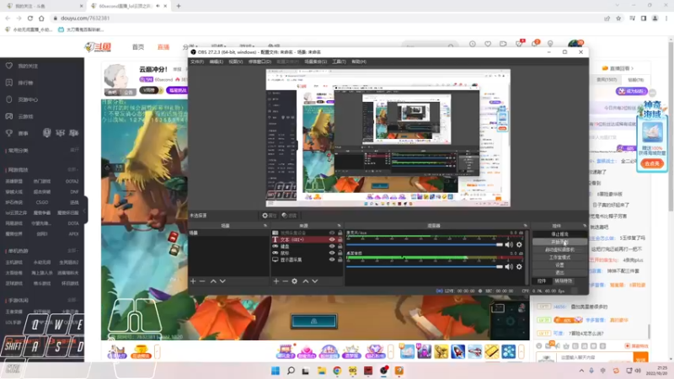Viewport: 674px width, 379px height.
Task: Expand all of the 单机热游 category in sidebar
Action: click(73, 250)
